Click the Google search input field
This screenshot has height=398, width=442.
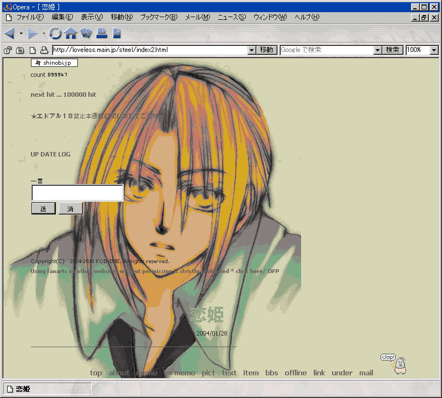point(327,50)
